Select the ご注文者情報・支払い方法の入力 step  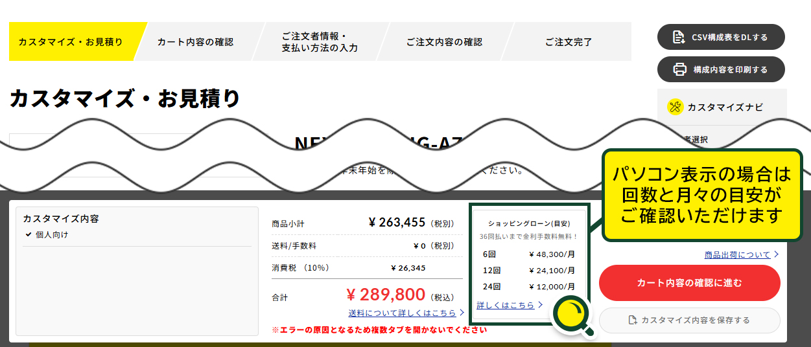click(320, 41)
